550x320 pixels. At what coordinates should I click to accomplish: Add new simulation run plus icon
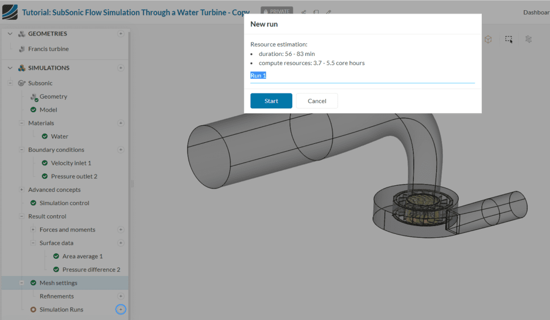point(121,309)
